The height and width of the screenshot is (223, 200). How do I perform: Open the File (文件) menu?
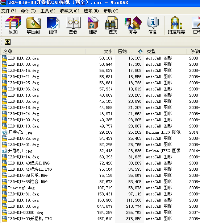click(9, 11)
